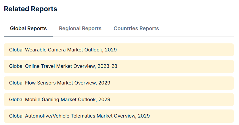Select the Countries Reports tab

pyautogui.click(x=136, y=28)
